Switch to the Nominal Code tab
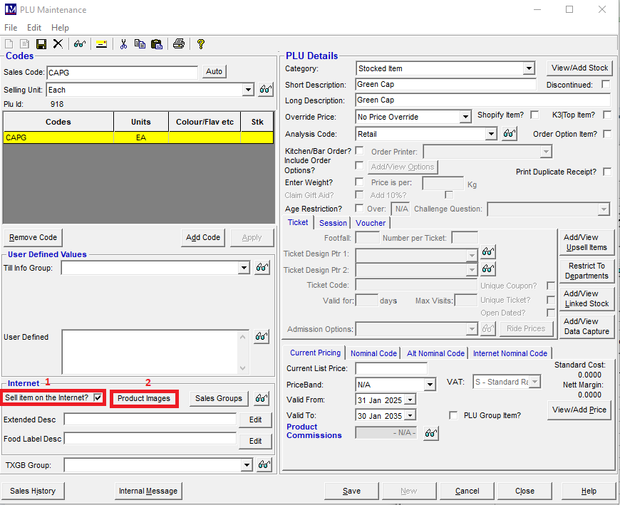620x505 pixels. [x=373, y=353]
